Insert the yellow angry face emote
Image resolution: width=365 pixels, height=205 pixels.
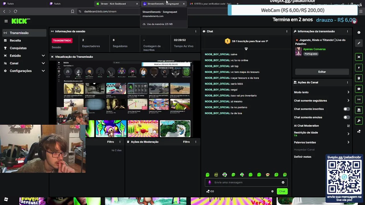point(216,175)
